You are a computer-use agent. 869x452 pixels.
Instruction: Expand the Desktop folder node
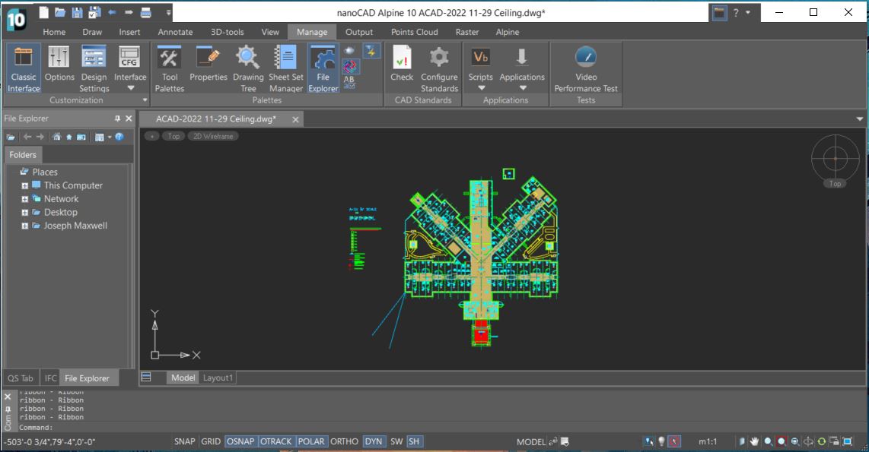click(25, 213)
